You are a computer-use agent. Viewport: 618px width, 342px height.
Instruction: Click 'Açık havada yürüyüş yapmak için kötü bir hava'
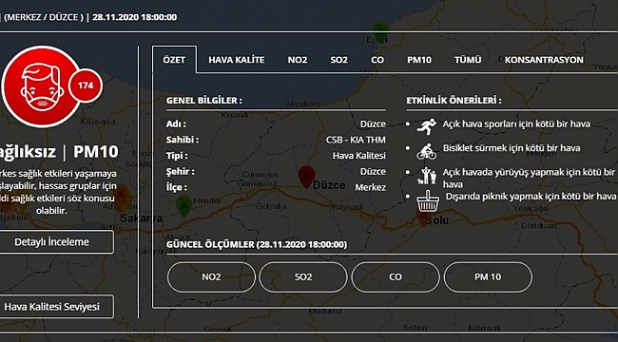tap(529, 178)
